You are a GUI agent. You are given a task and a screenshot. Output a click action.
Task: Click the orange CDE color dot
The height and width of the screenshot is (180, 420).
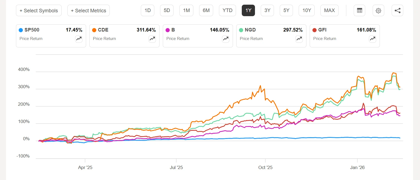(x=94, y=30)
